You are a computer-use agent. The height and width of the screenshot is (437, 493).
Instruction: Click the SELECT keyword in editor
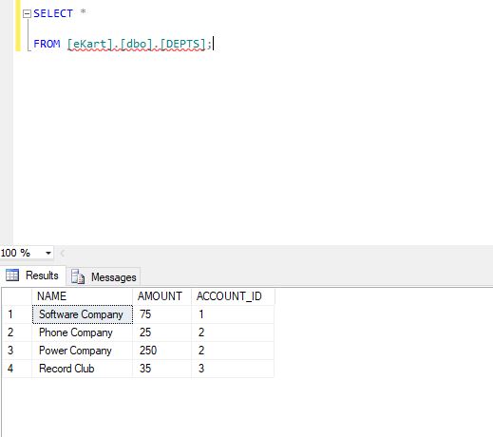click(53, 13)
